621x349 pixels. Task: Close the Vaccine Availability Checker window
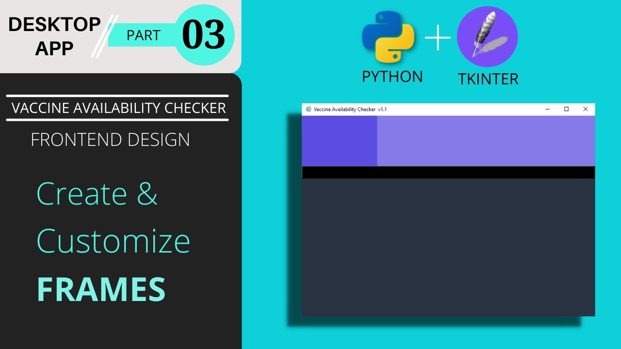(585, 109)
